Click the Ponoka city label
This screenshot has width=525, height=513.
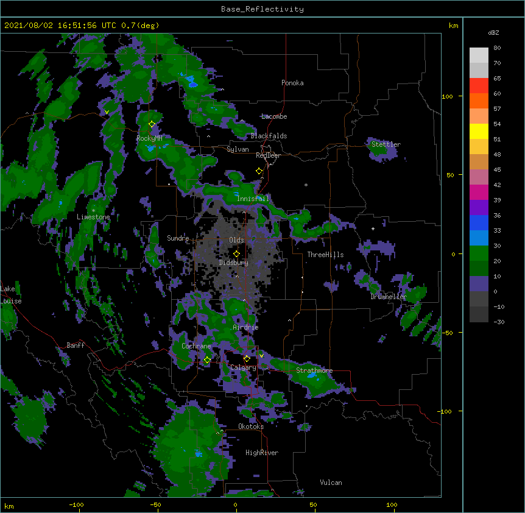pyautogui.click(x=292, y=83)
